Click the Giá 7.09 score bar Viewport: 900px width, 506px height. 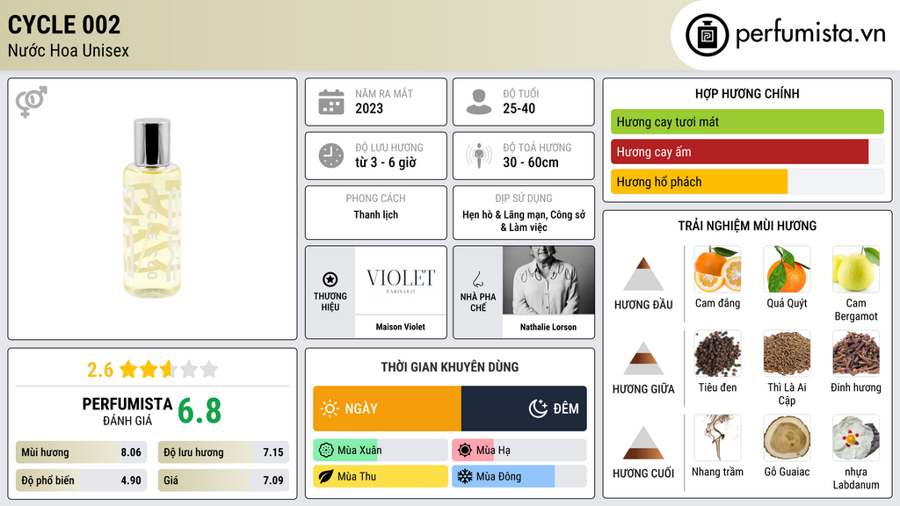click(223, 481)
